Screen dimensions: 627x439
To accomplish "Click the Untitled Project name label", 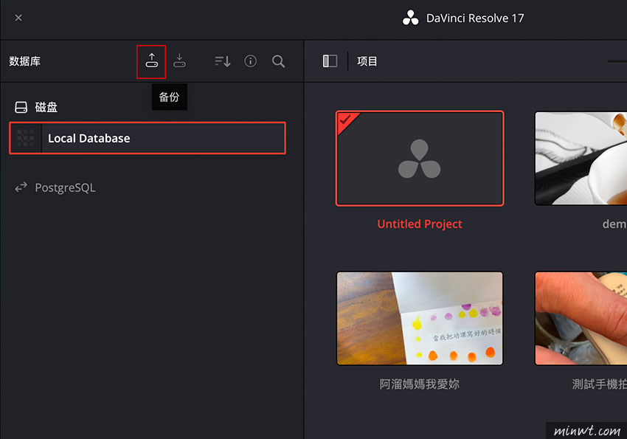I will coord(420,224).
